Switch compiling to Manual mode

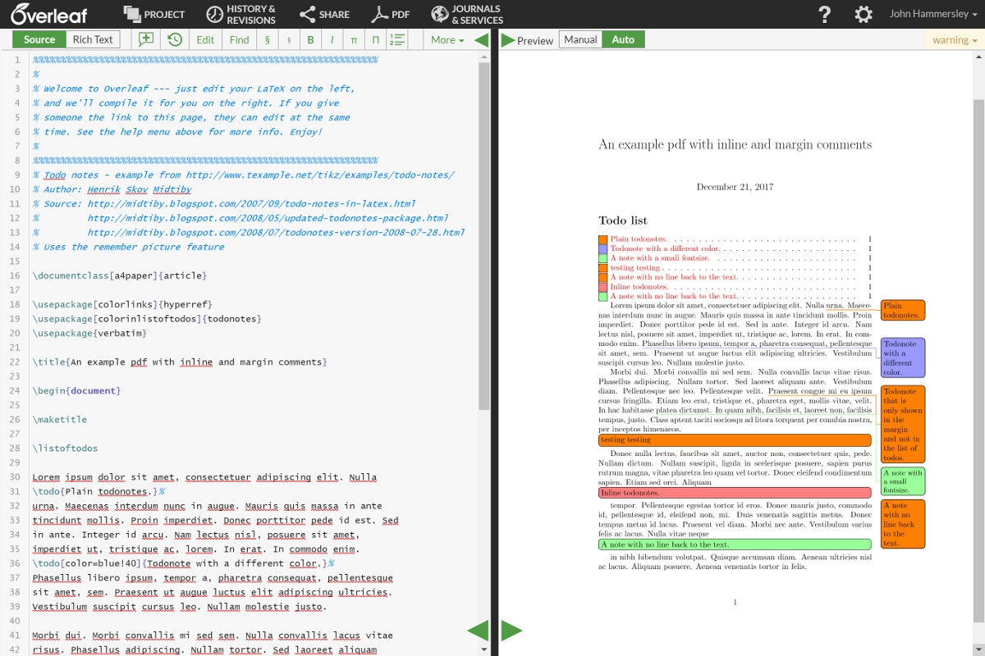[x=581, y=39]
